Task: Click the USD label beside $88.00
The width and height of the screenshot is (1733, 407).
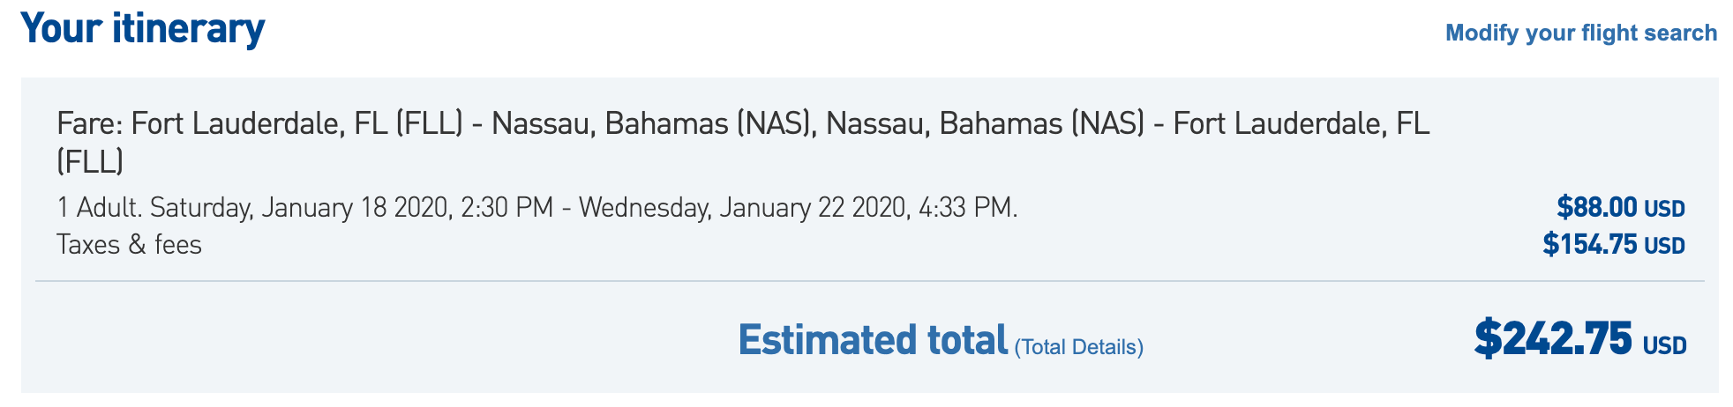Action: 1664,210
